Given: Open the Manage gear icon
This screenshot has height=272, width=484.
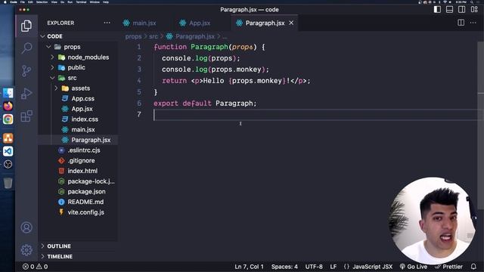Looking at the screenshot, I should click(x=26, y=250).
